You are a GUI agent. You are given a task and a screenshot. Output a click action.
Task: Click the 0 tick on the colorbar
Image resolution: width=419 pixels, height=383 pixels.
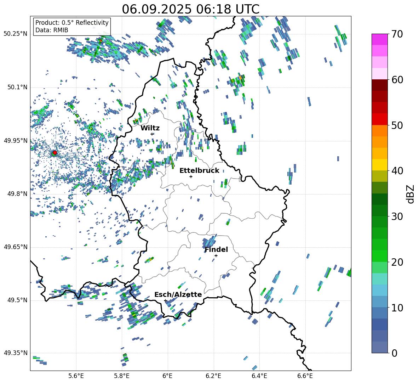click(394, 353)
